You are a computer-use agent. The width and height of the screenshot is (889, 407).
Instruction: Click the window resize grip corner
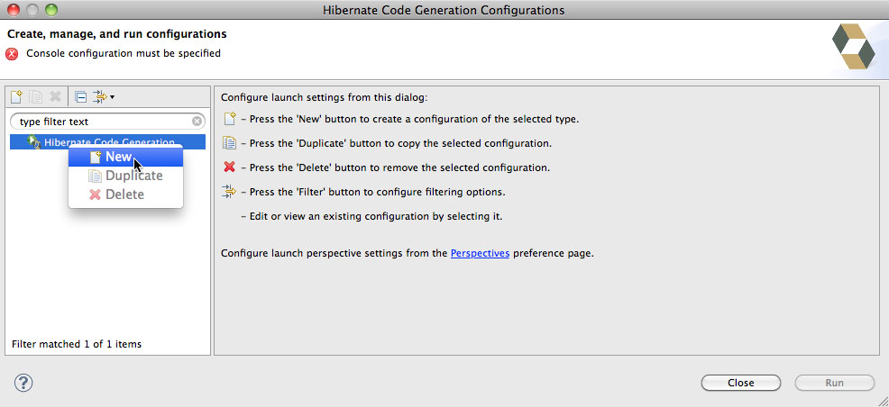[882, 400]
